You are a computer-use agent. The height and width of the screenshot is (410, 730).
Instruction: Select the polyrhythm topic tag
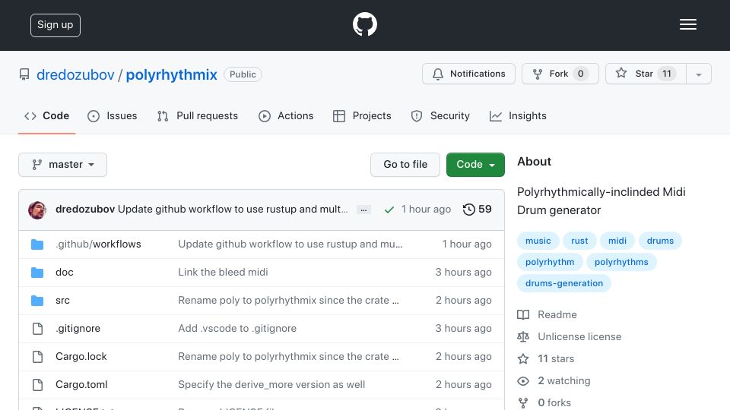tap(550, 262)
